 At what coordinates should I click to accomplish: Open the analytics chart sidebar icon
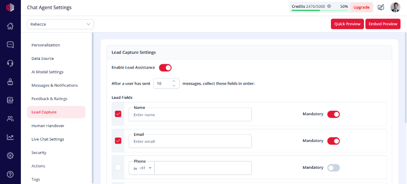[10, 137]
